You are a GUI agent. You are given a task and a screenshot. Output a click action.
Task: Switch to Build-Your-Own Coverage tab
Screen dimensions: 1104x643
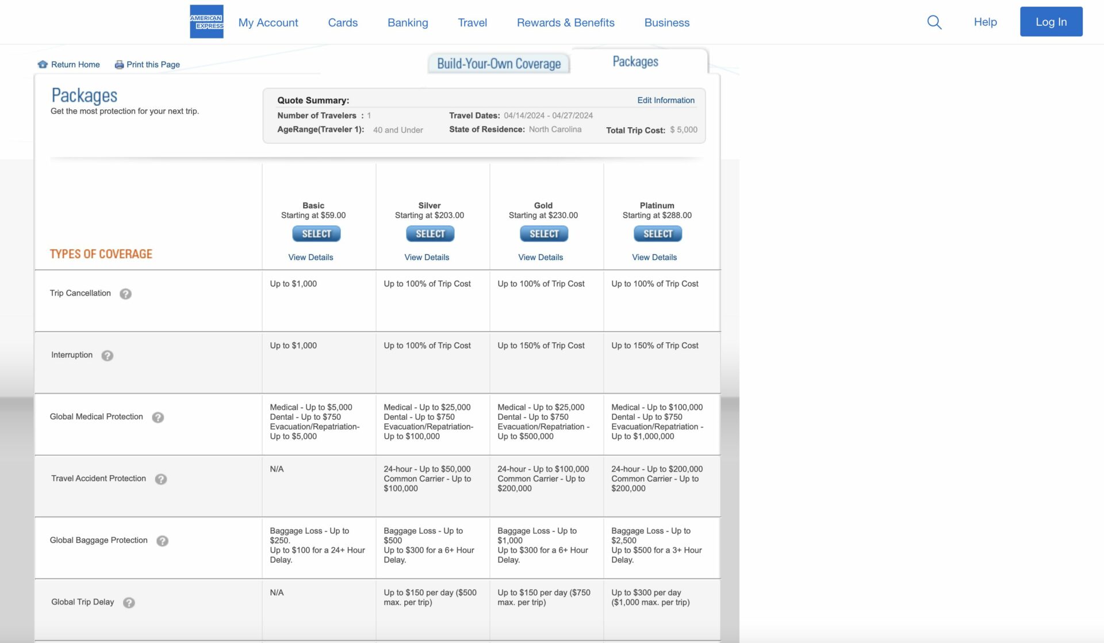(499, 64)
